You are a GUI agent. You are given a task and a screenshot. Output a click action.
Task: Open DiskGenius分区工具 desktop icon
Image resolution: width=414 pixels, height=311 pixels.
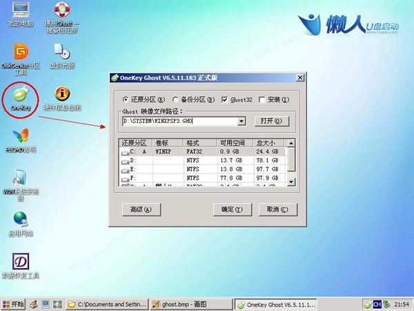pos(21,59)
